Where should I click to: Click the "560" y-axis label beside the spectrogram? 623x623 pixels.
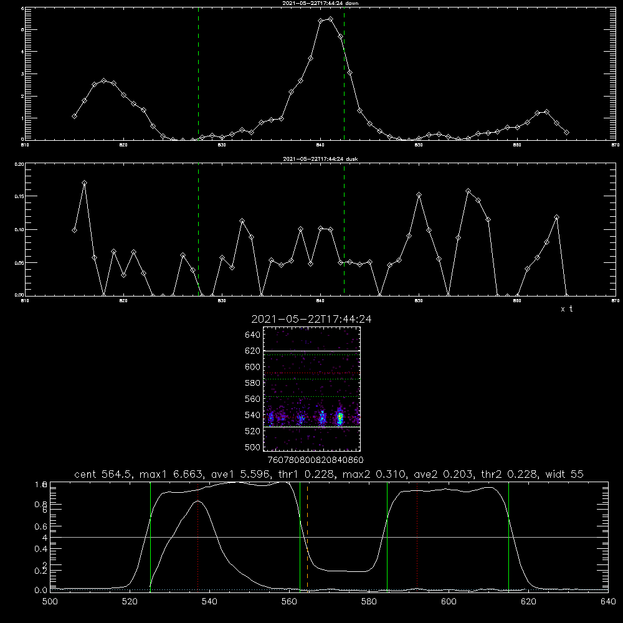253,399
